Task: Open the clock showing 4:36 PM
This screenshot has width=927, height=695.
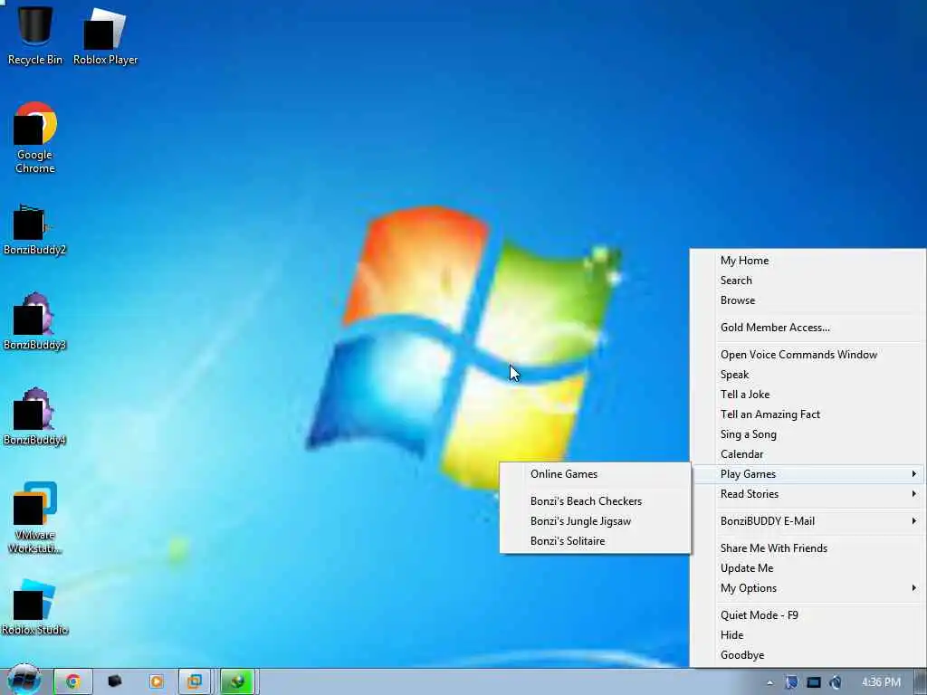Action: 881,682
